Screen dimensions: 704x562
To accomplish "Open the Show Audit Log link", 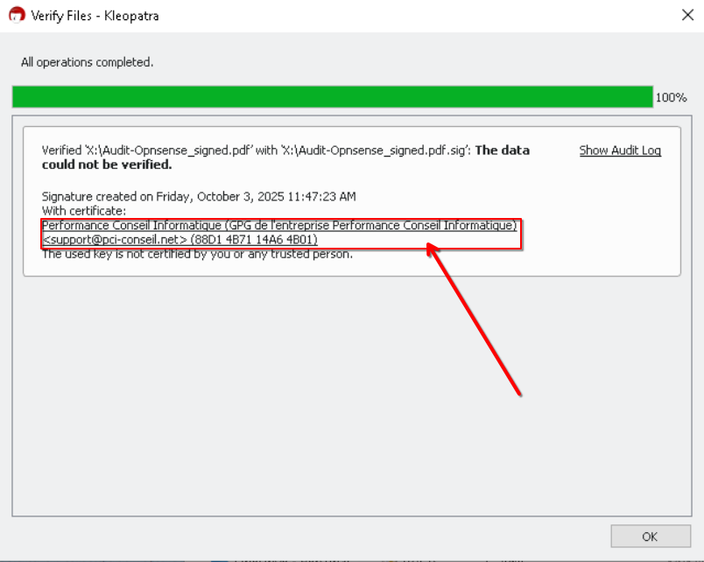I will click(x=620, y=151).
